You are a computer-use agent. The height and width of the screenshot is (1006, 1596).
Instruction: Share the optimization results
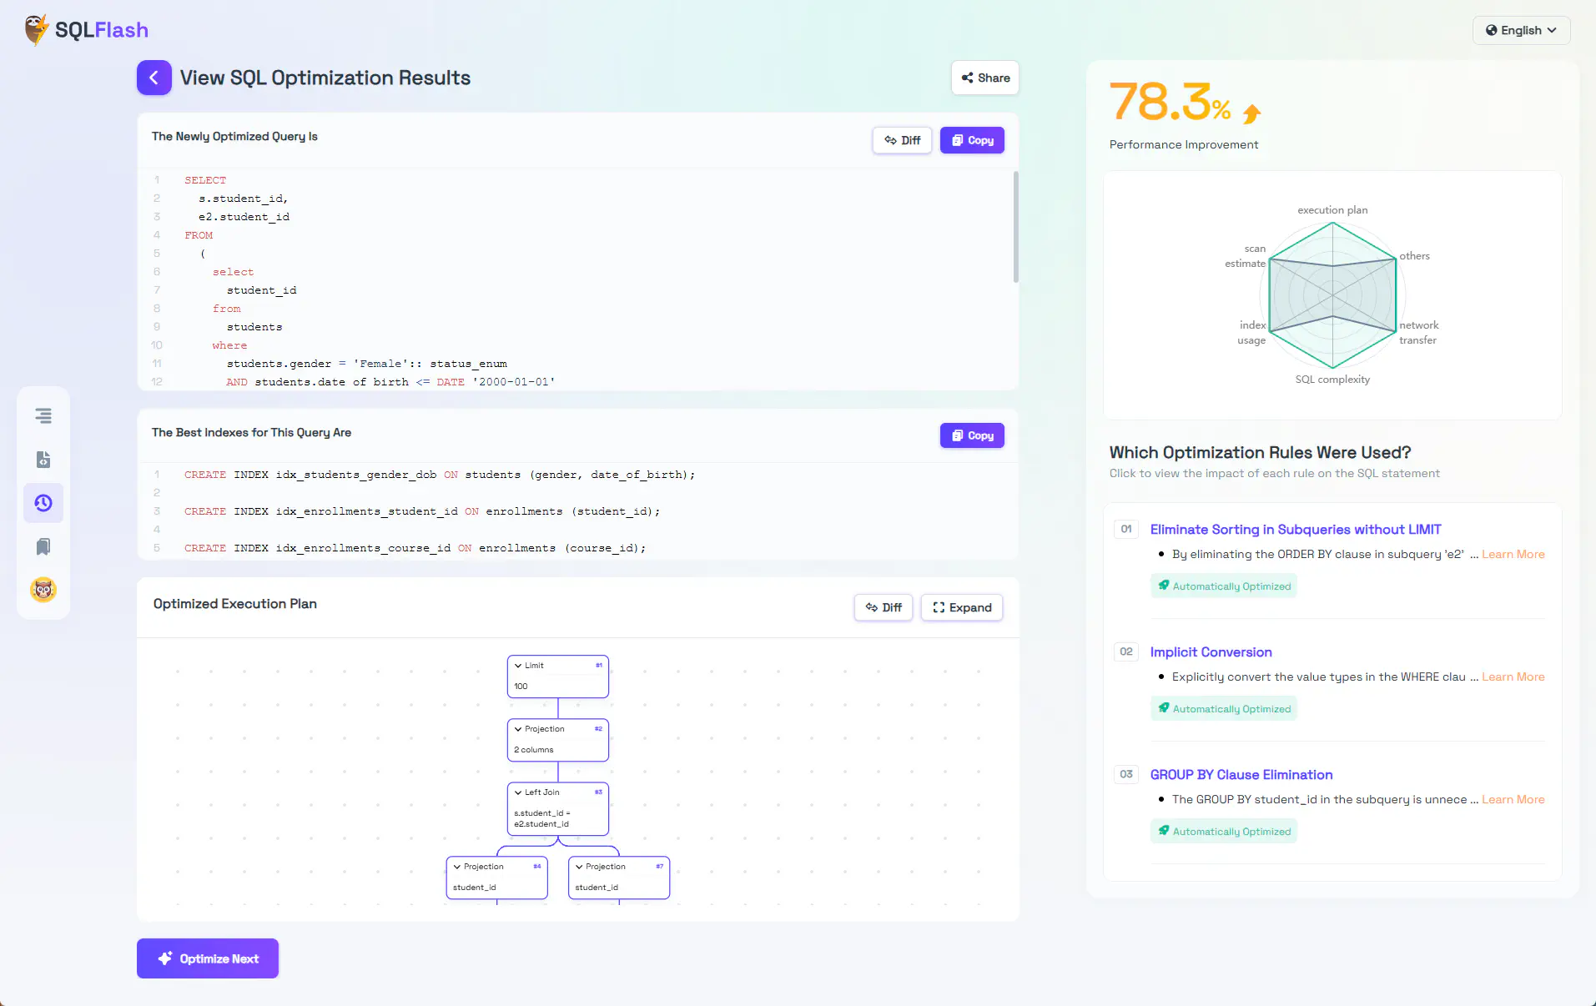985,78
